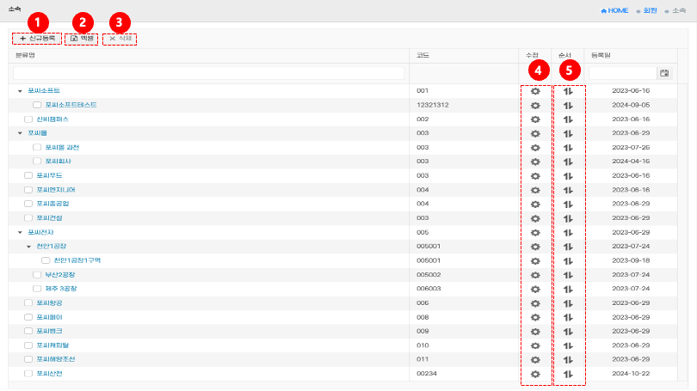Image resolution: width=697 pixels, height=391 pixels.
Task: Click reorder arrows for 포씨푸드 row
Action: (x=568, y=175)
